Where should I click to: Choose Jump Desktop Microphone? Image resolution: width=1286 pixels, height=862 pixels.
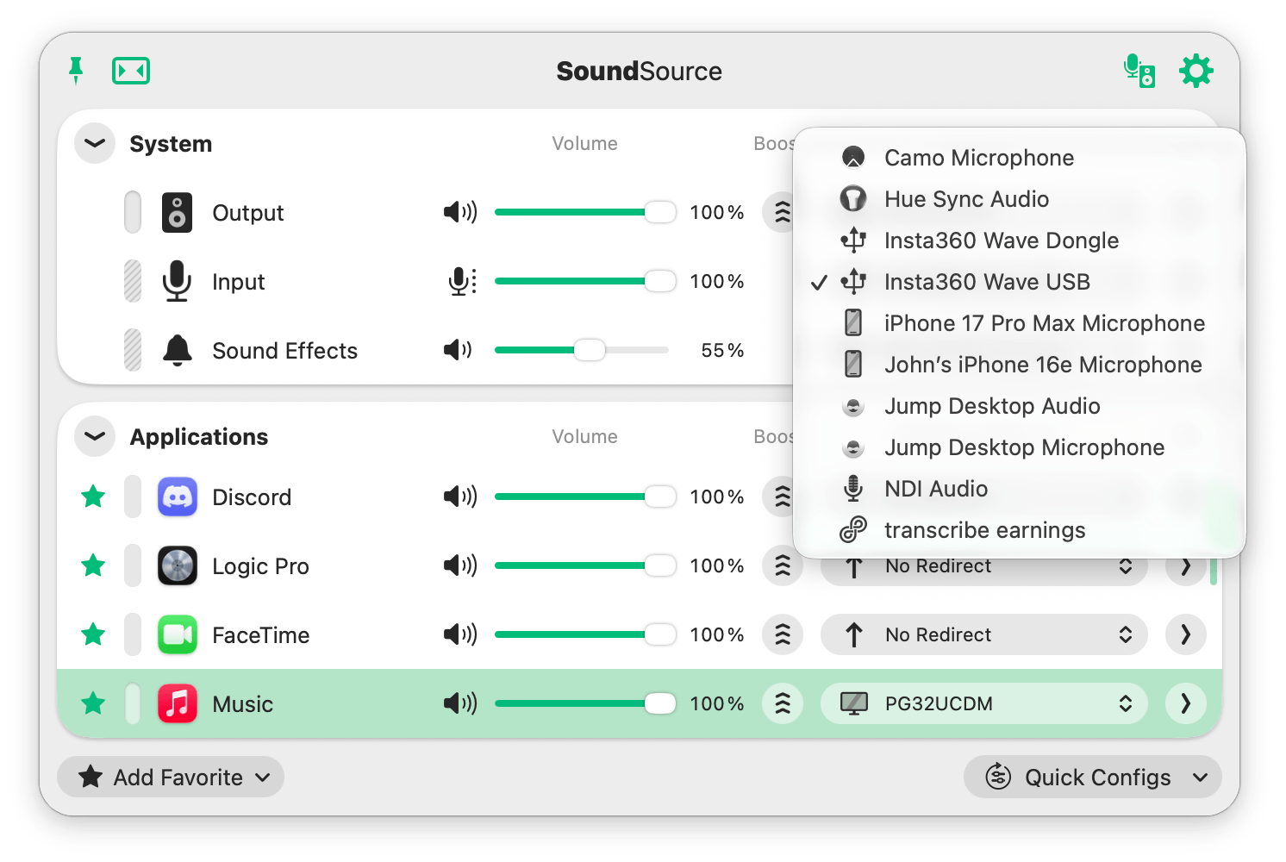[x=1020, y=447]
